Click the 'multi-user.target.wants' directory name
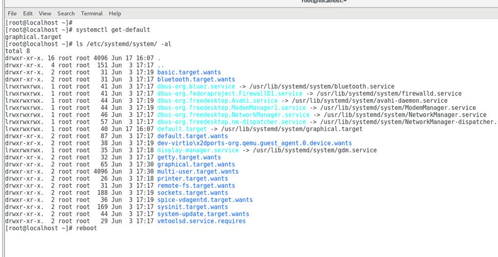Image resolution: width=498 pixels, height=257 pixels. (x=198, y=172)
